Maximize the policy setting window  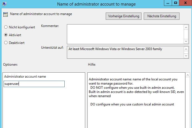[176, 3]
